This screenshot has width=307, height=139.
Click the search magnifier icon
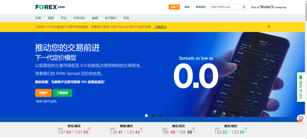coord(244,7)
